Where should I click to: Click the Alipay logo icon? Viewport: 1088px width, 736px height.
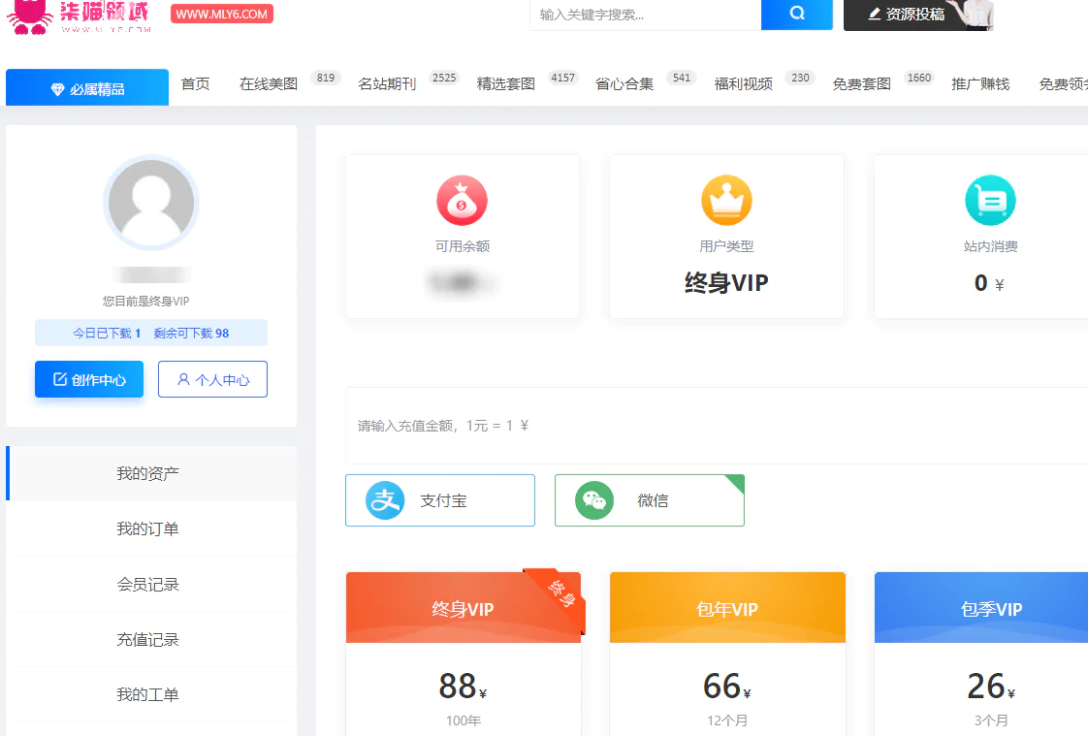385,500
